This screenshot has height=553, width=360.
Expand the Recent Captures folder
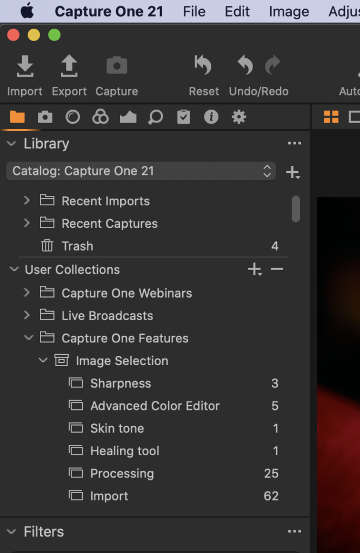click(26, 223)
